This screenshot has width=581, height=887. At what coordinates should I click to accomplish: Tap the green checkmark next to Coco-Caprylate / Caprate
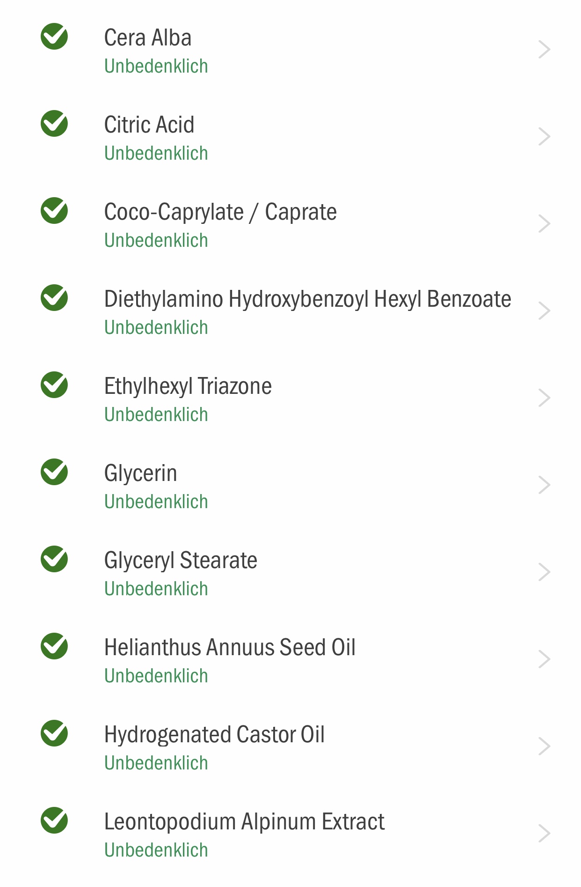point(54,210)
